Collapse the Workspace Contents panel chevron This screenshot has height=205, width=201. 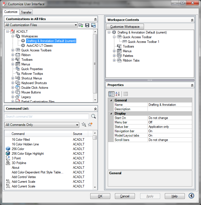point(192,20)
